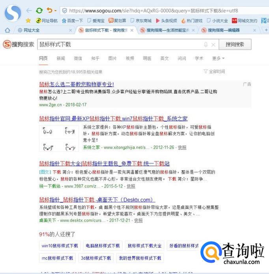Open 快照 for the 桌面天下 result
This screenshot has height=274, width=269.
[138, 220]
